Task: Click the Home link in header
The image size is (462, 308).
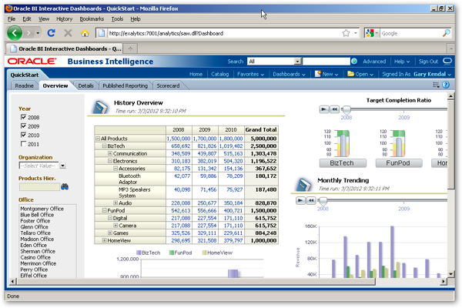Action: tap(196, 74)
